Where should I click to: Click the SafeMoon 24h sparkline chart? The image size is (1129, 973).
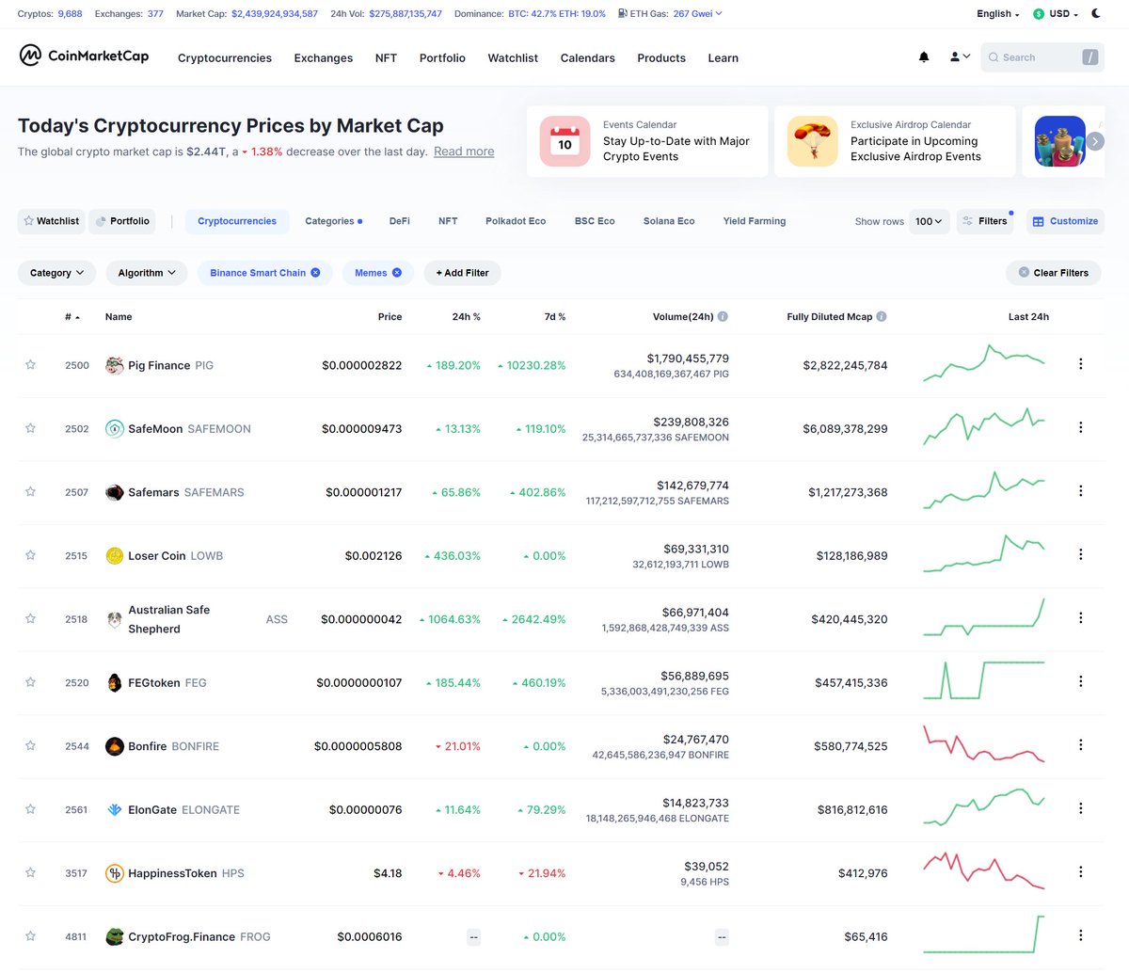984,426
